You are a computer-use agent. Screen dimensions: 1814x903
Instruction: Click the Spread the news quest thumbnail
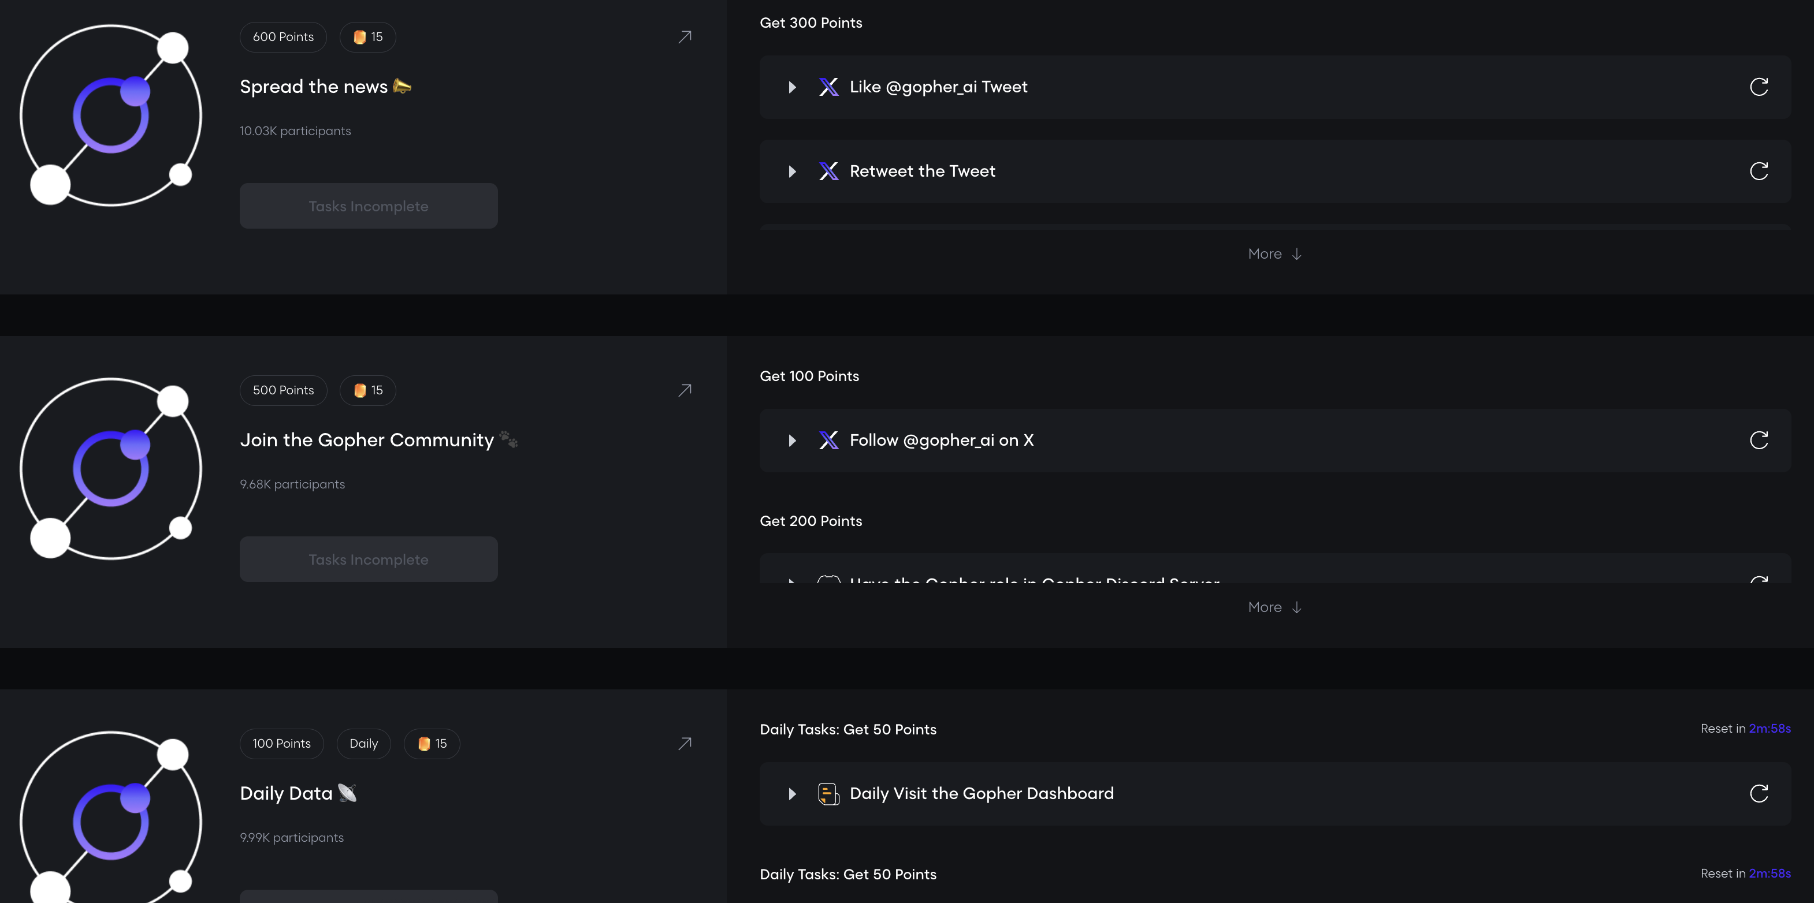pyautogui.click(x=110, y=115)
